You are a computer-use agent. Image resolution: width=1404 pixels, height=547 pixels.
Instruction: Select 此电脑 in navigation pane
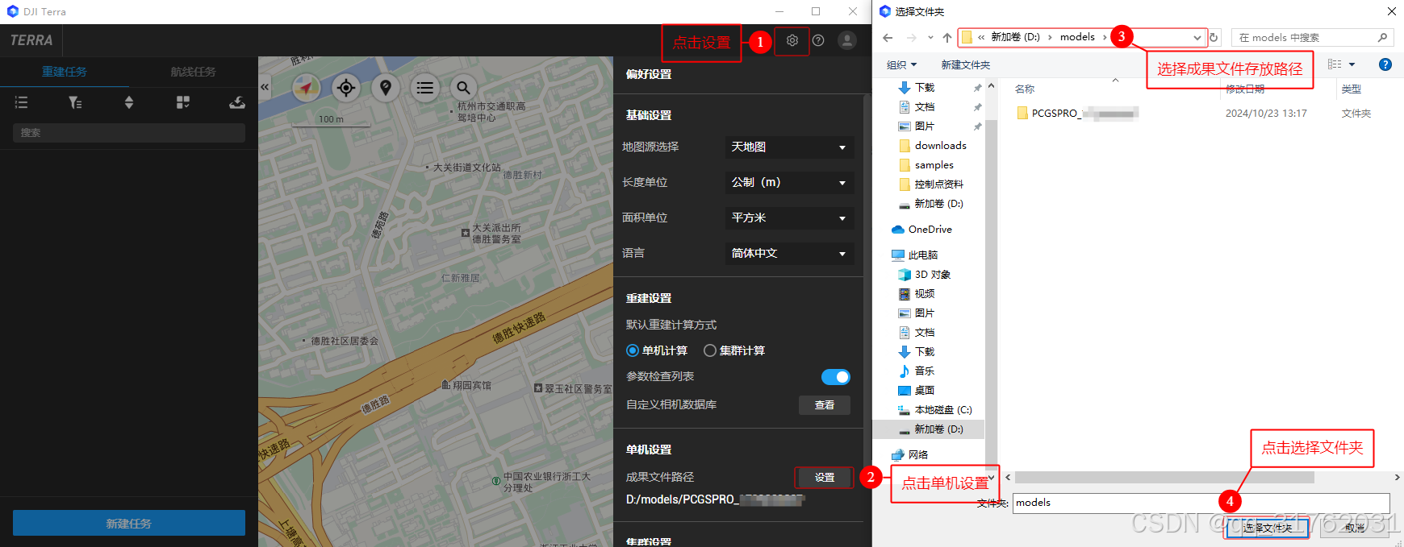[x=922, y=255]
